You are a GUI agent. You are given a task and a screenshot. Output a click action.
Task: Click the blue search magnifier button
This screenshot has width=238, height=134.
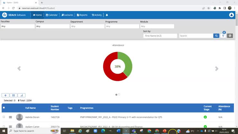pos(216,36)
